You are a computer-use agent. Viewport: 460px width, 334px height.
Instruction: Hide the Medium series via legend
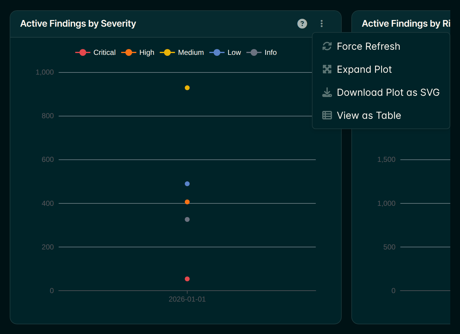tap(182, 52)
